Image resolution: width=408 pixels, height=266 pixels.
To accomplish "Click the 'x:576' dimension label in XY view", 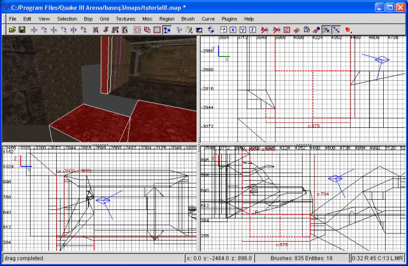I will (x=314, y=126).
